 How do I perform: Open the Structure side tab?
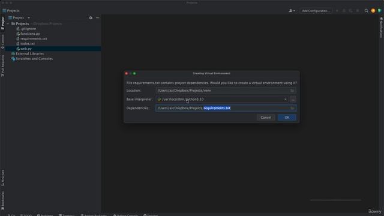coord(2,178)
